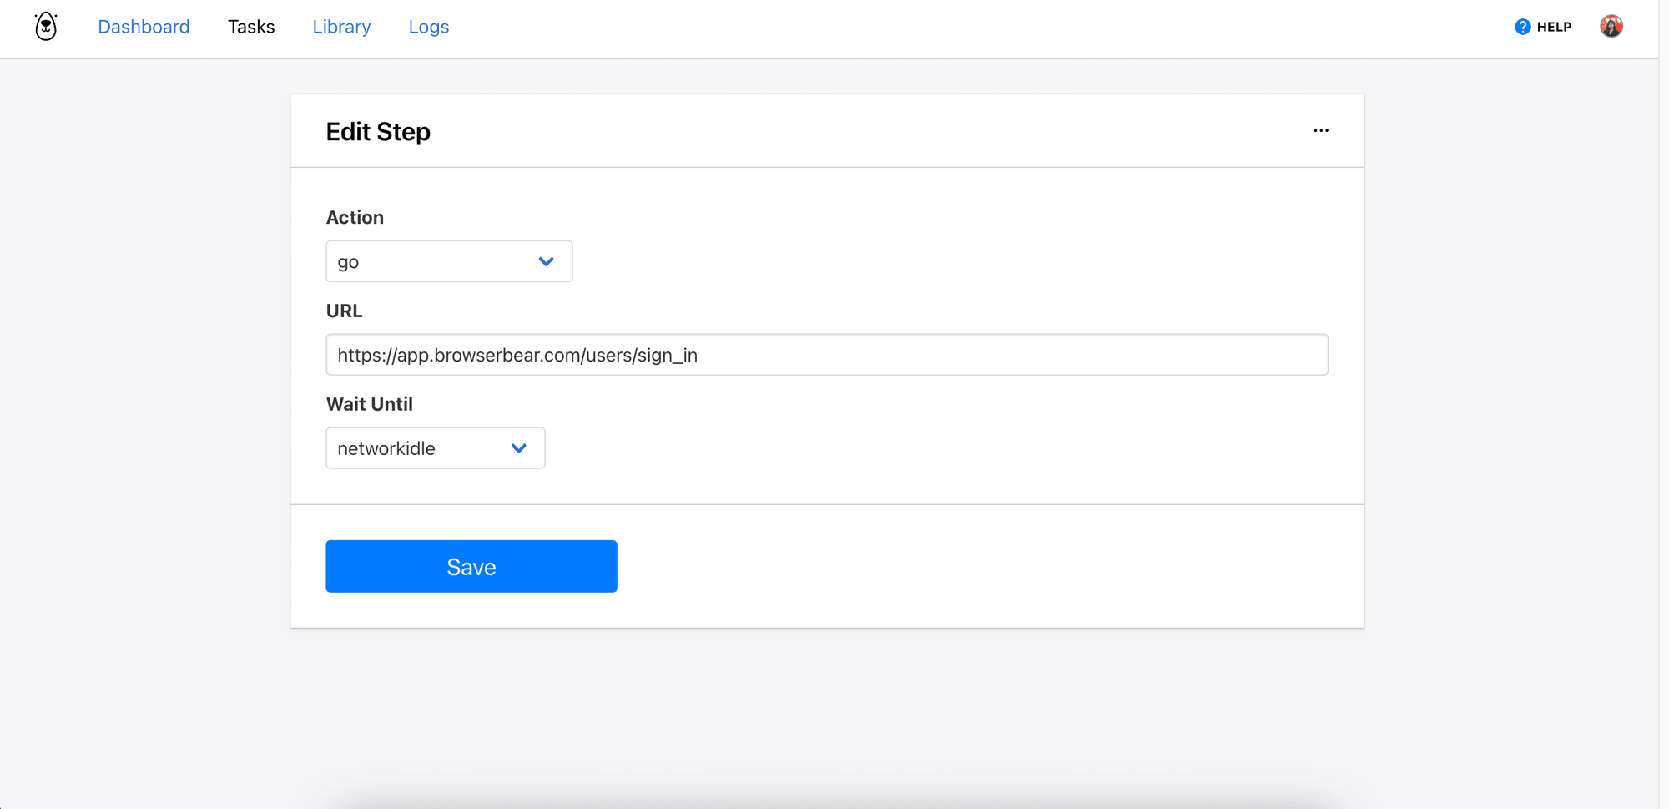Click the Edit Step heading
This screenshot has width=1669, height=809.
[377, 131]
